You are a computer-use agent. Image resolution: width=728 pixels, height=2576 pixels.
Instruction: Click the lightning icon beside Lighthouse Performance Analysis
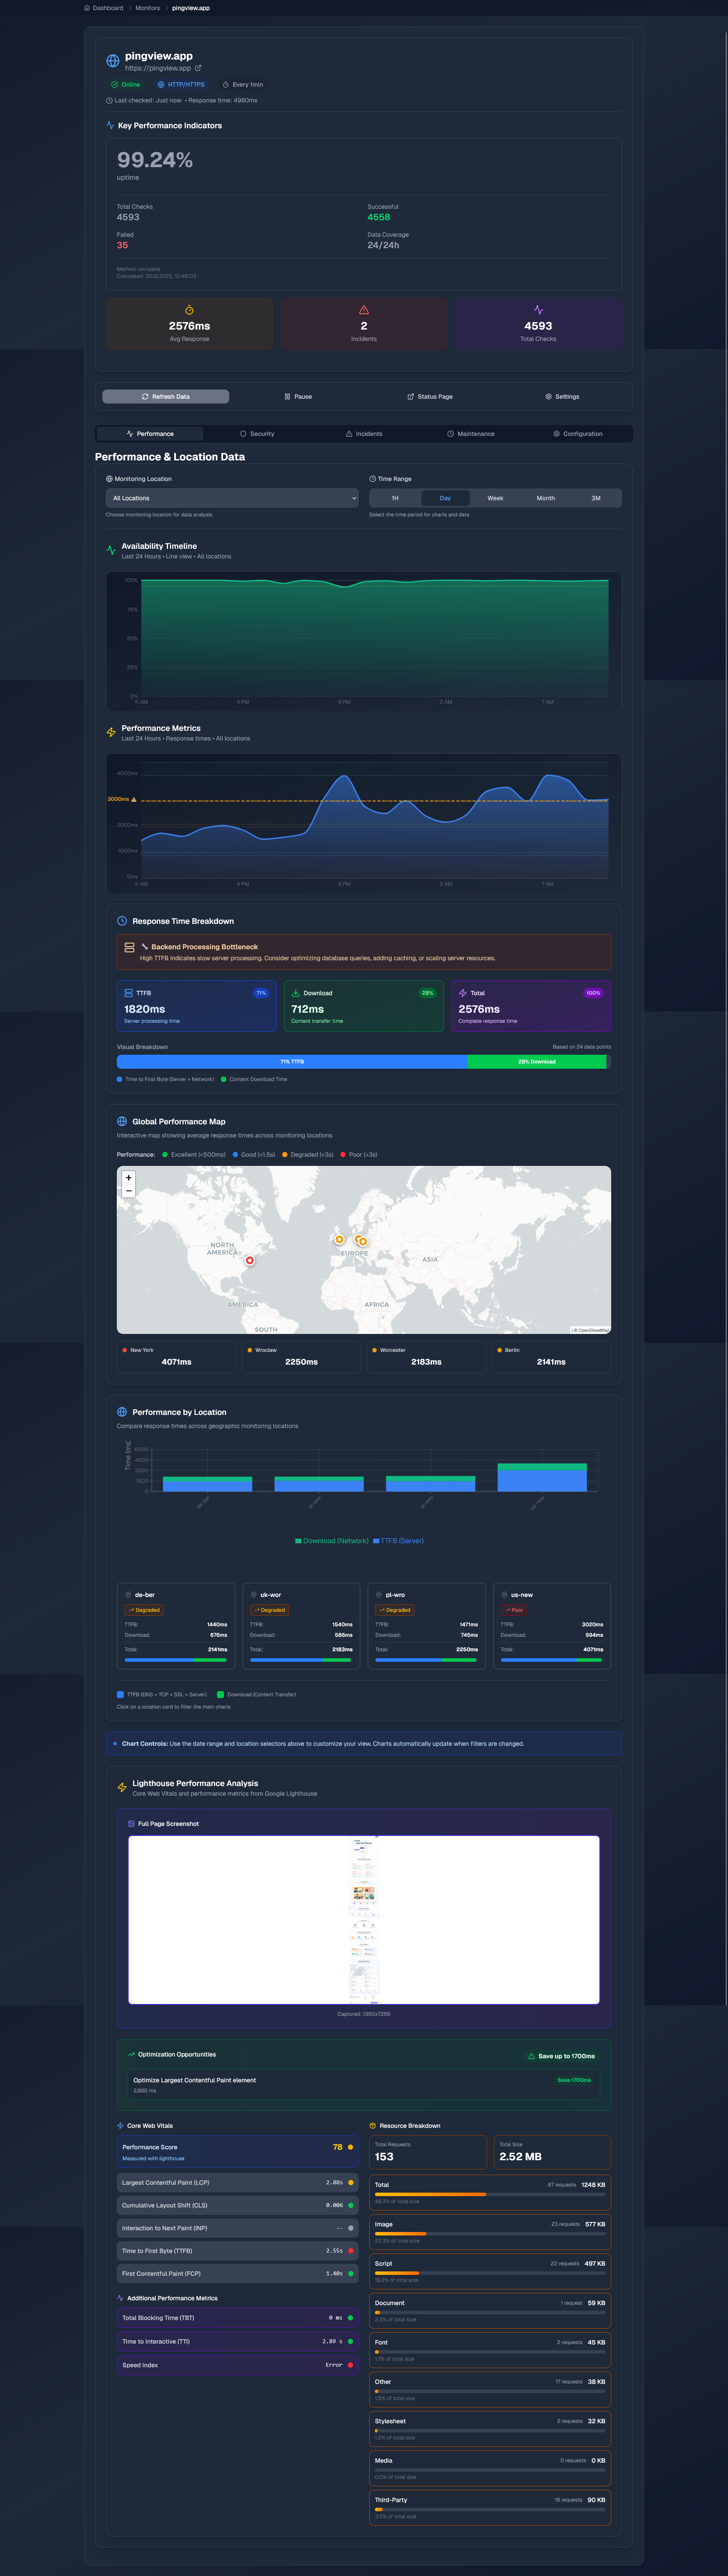pos(122,1787)
